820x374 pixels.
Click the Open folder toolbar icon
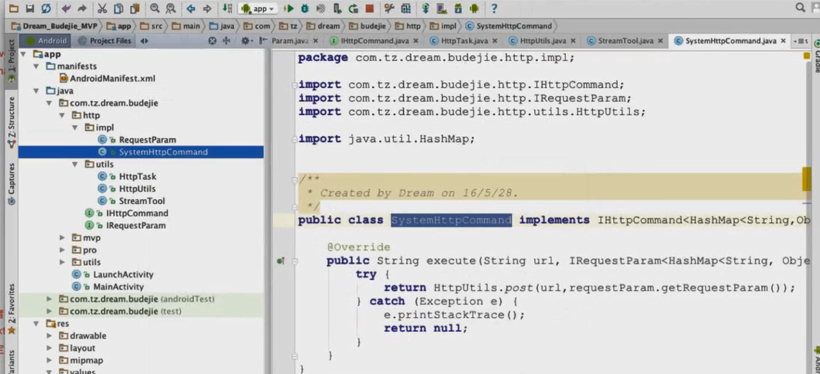(x=13, y=9)
